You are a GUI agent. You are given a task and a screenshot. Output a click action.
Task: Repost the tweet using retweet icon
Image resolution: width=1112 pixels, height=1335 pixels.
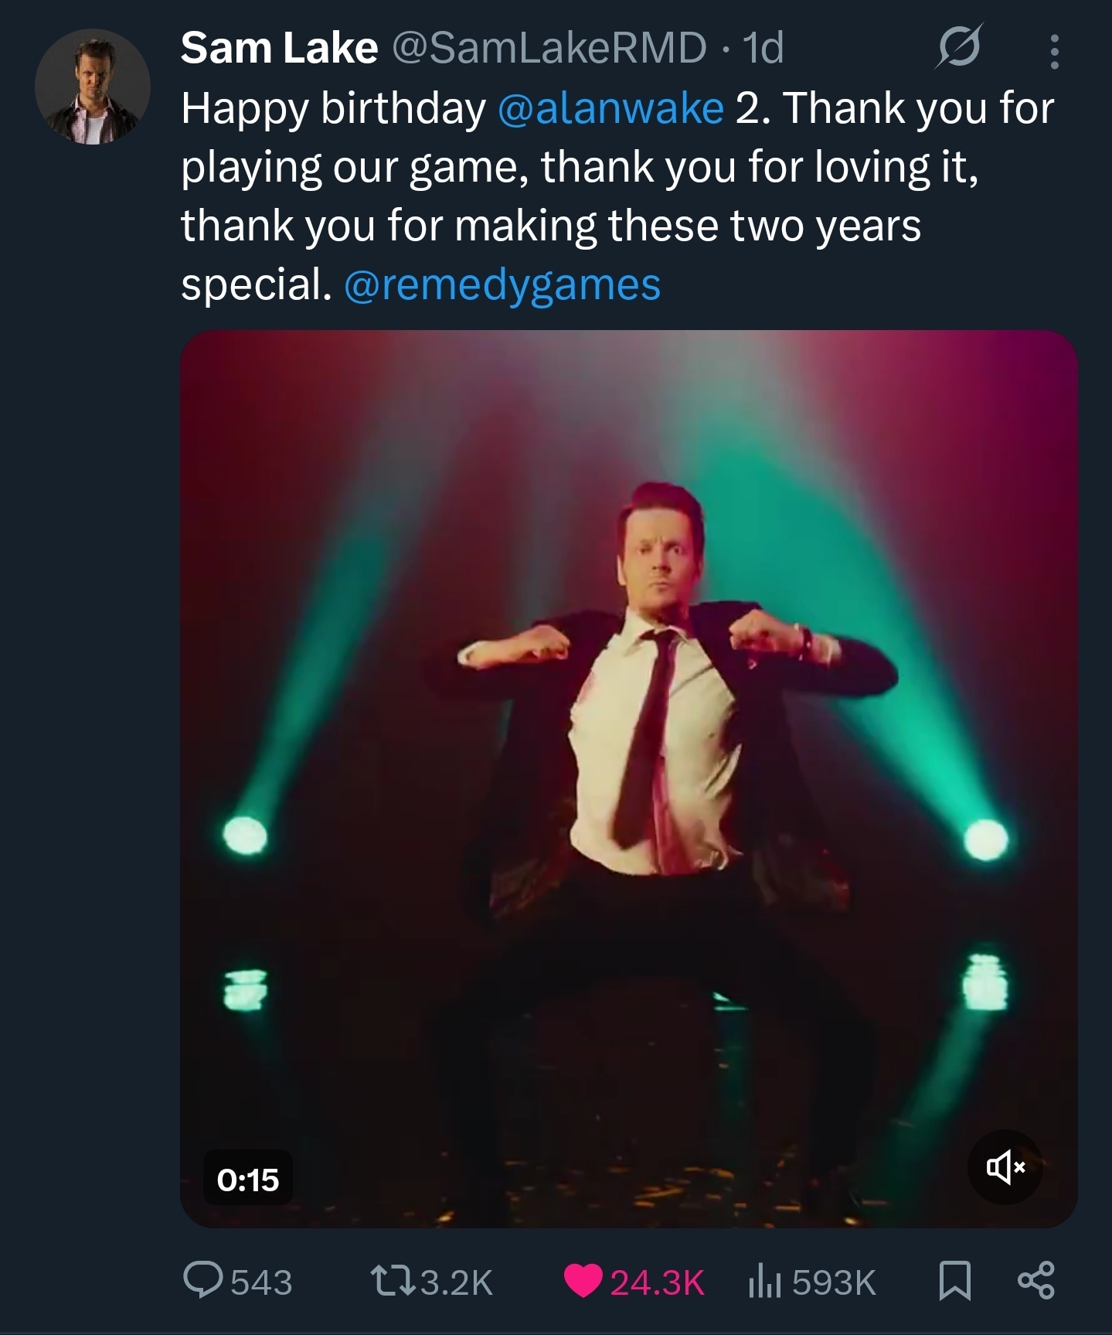393,1281
